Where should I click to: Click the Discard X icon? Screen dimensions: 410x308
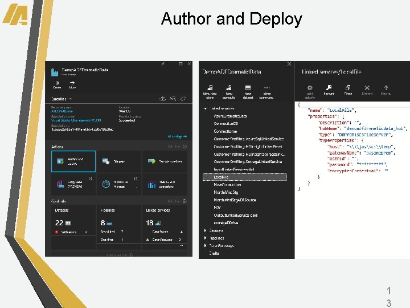(x=367, y=88)
